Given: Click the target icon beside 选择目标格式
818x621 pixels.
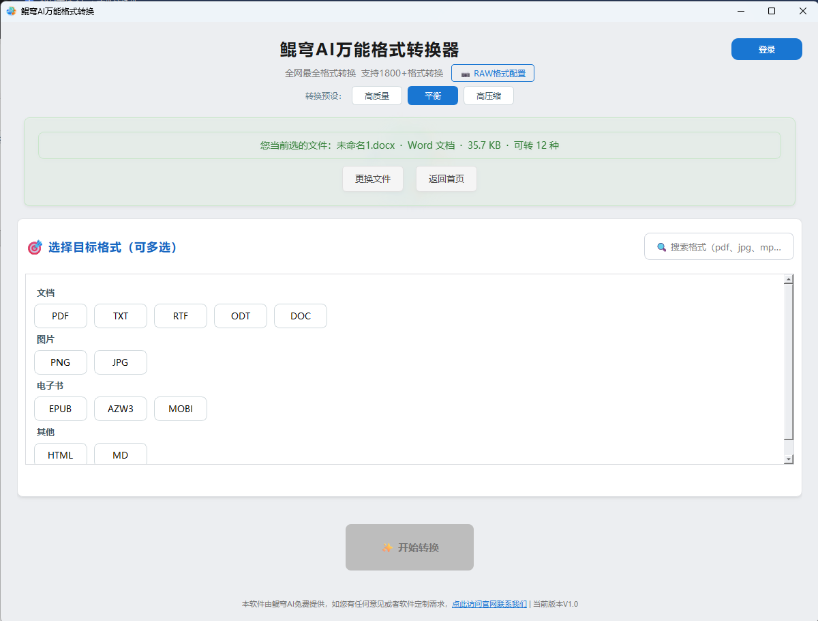Looking at the screenshot, I should coord(35,248).
